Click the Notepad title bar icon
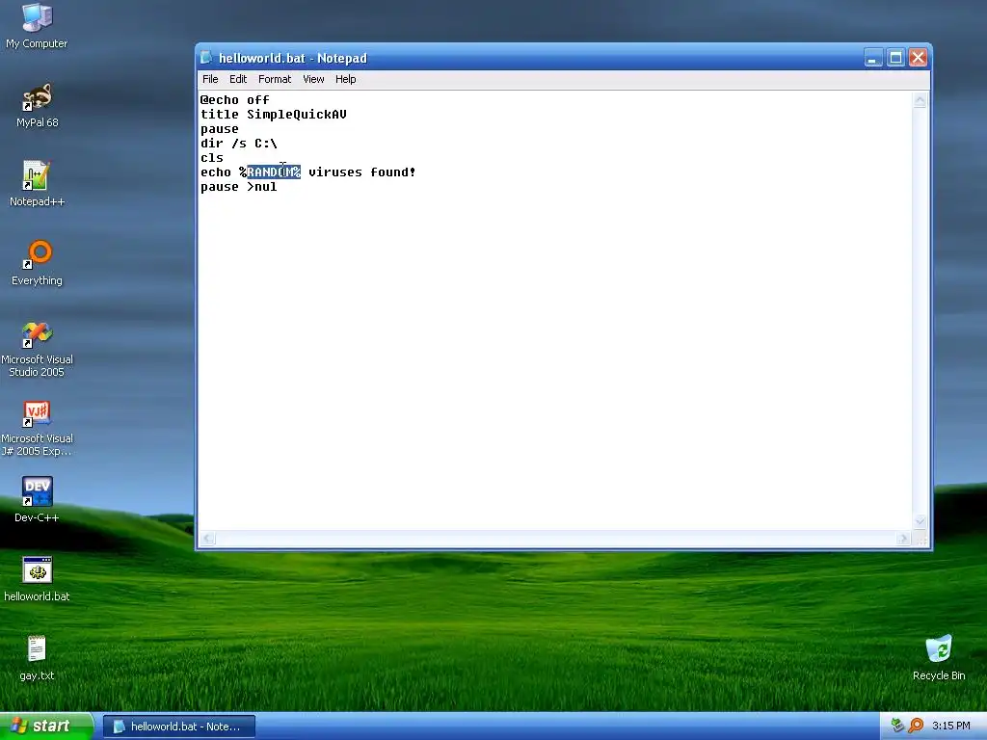The height and width of the screenshot is (740, 987). point(206,58)
